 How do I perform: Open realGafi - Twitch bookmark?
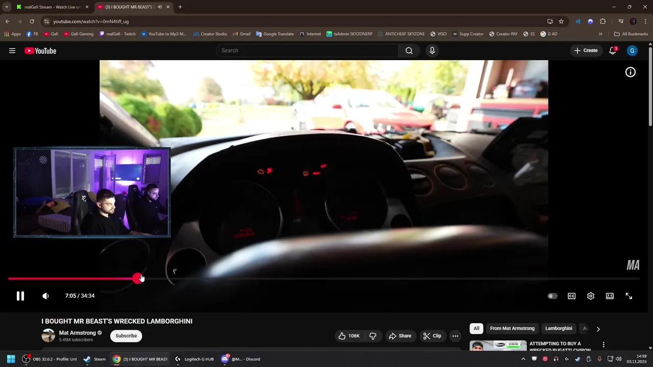pos(117,34)
